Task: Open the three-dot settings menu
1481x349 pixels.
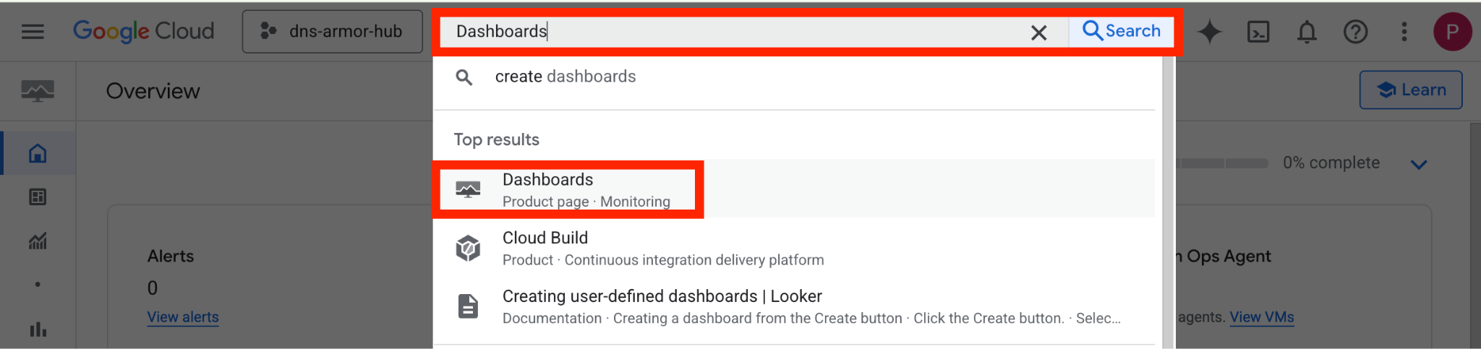Action: point(1404,32)
